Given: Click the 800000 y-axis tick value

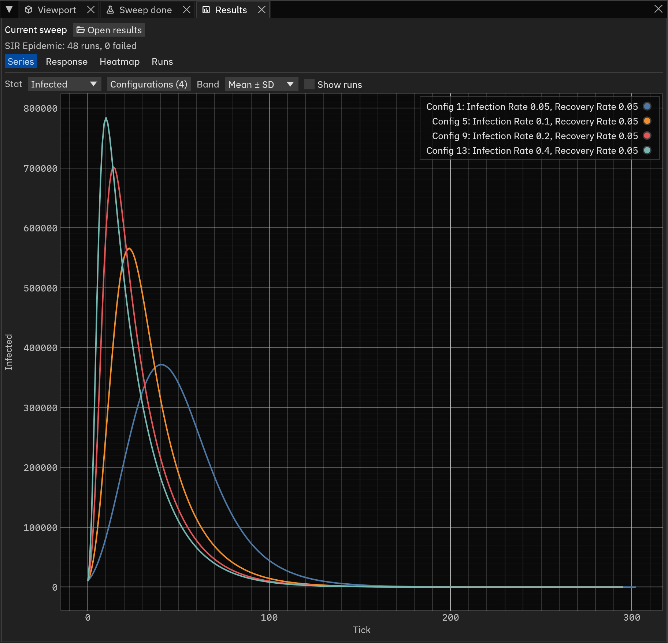Looking at the screenshot, I should coord(41,108).
